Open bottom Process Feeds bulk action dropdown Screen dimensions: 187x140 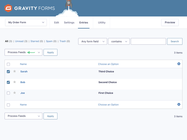coord(23,116)
